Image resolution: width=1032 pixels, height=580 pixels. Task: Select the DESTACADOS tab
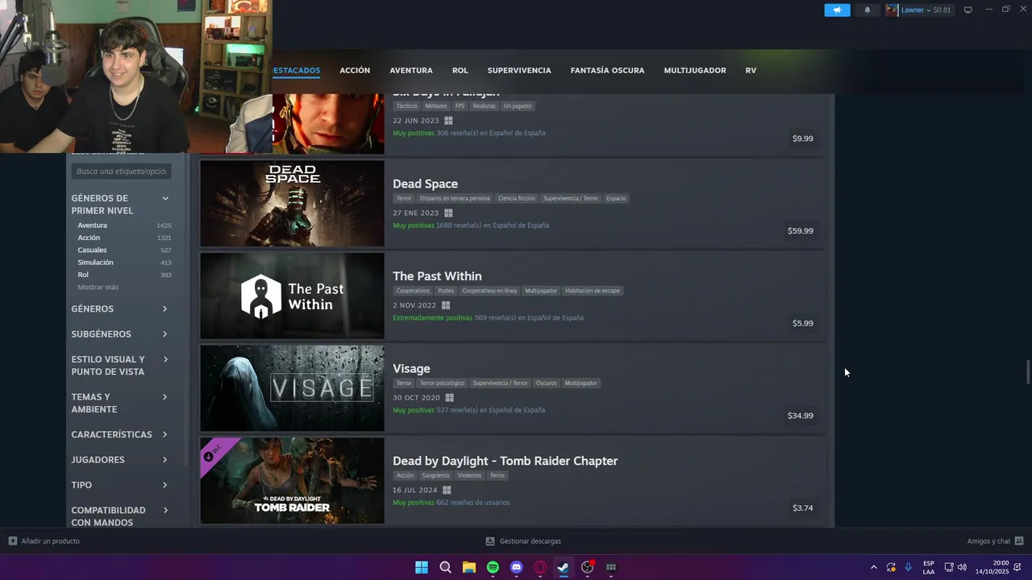point(297,70)
